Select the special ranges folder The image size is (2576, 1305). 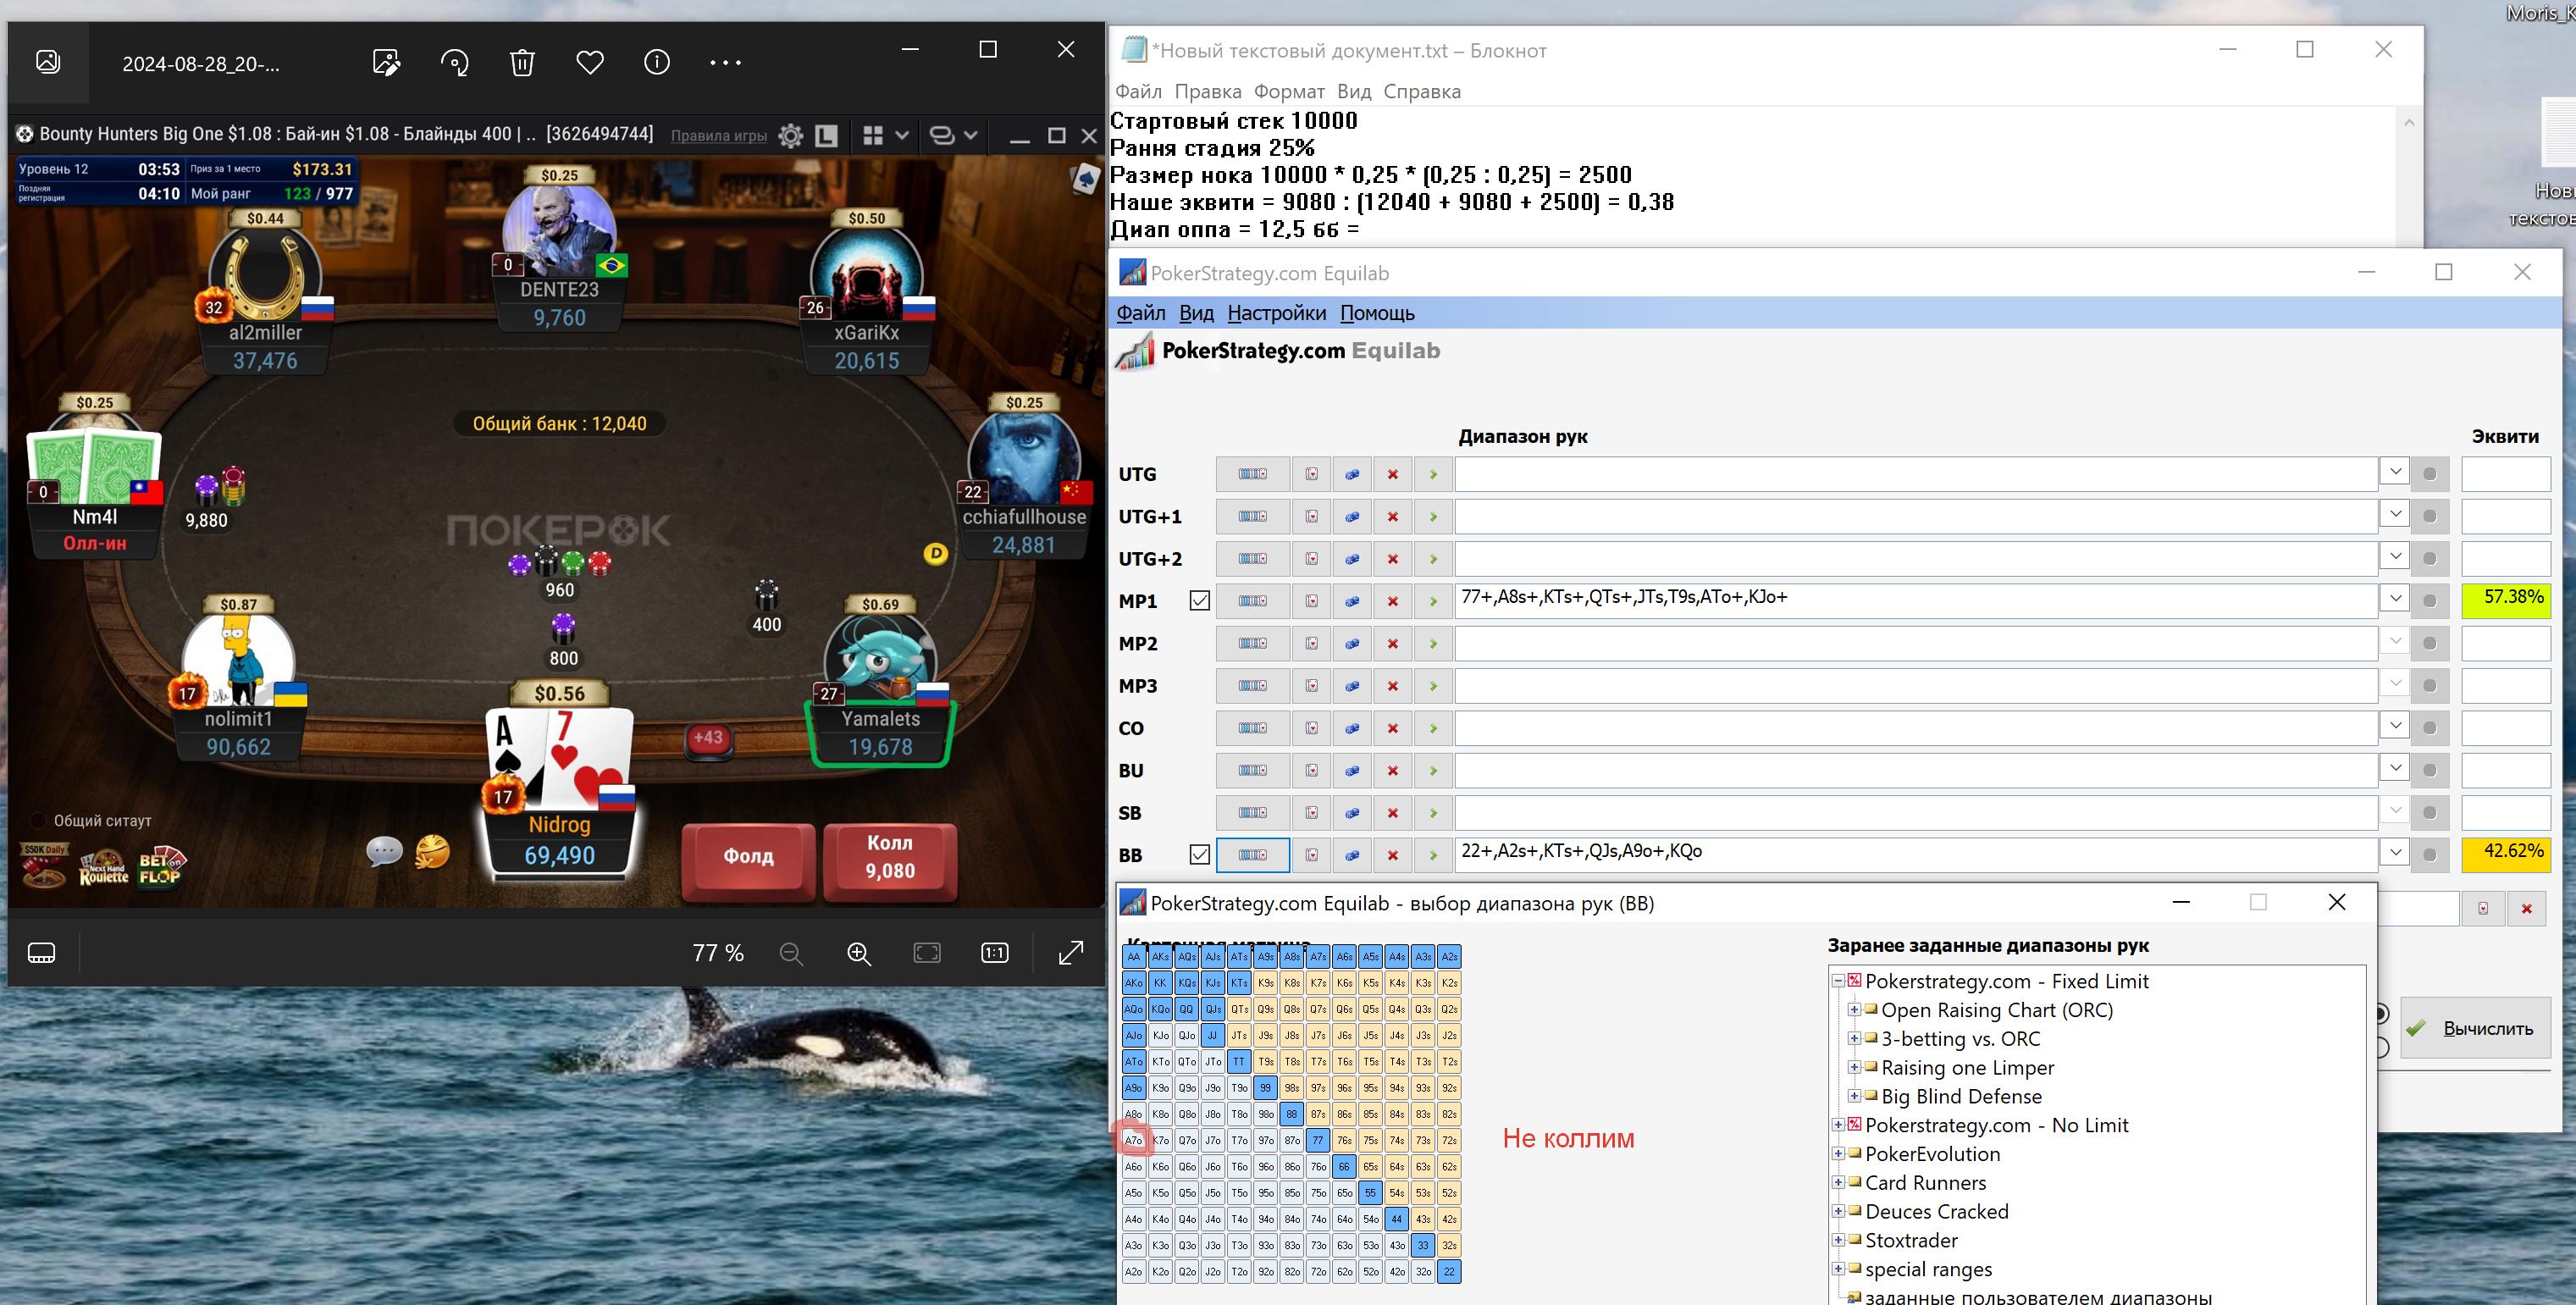1928,1269
